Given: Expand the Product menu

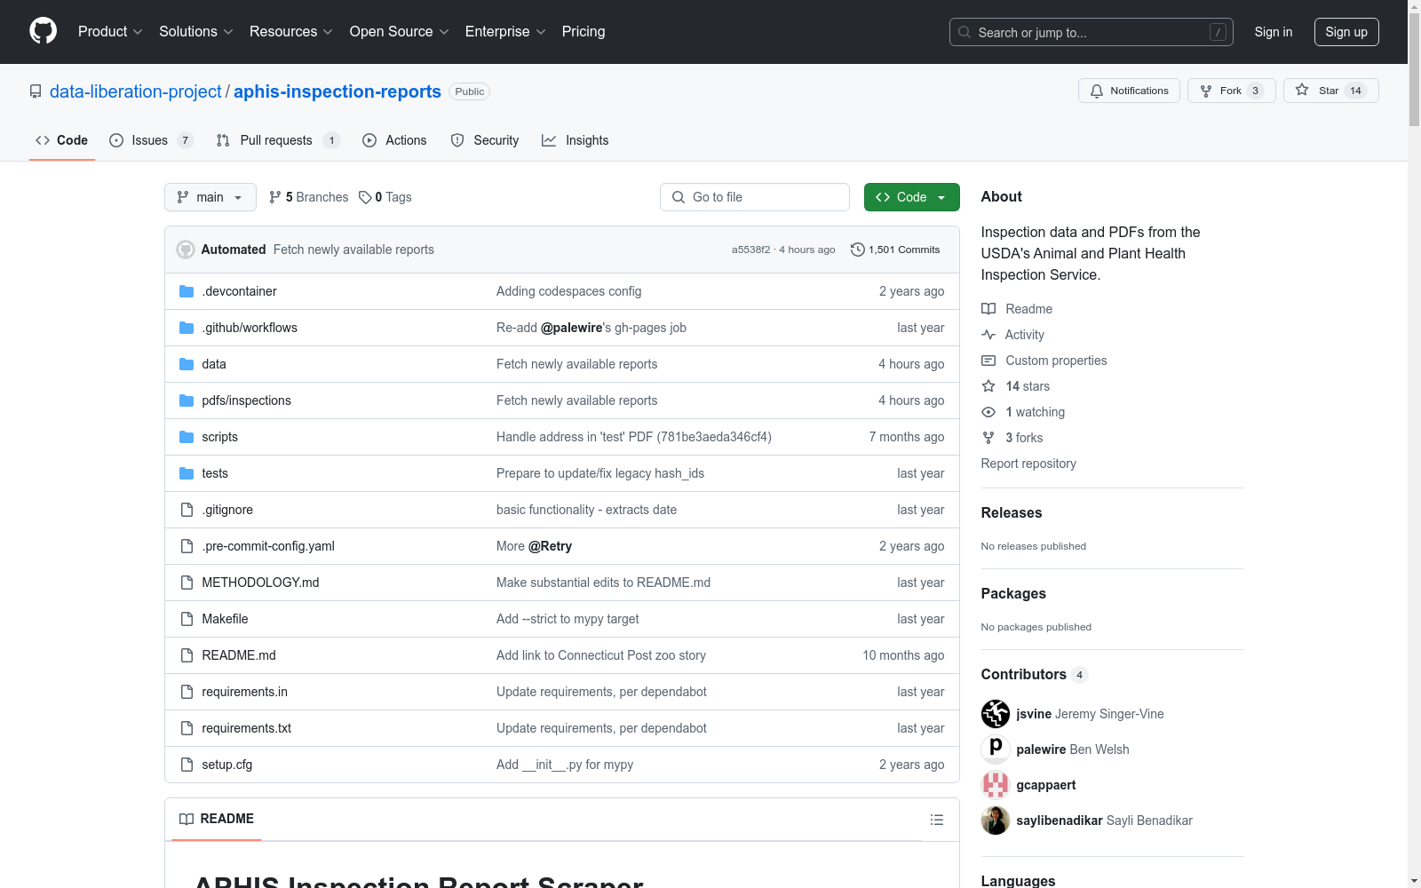Looking at the screenshot, I should [x=110, y=32].
